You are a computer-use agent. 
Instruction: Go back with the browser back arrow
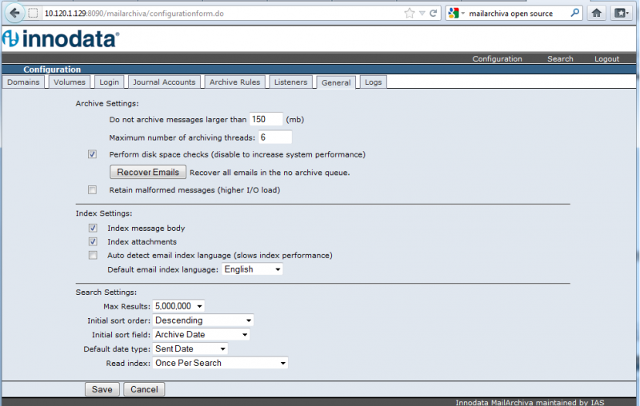point(14,14)
